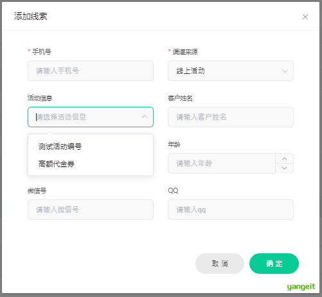Open the 渠道来源 dropdown showing 线上活动
Viewport: 322px width, 297px height.
(x=231, y=71)
